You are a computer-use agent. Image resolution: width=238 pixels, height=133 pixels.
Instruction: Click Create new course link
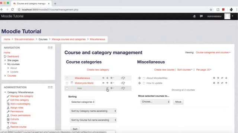coord(164,70)
